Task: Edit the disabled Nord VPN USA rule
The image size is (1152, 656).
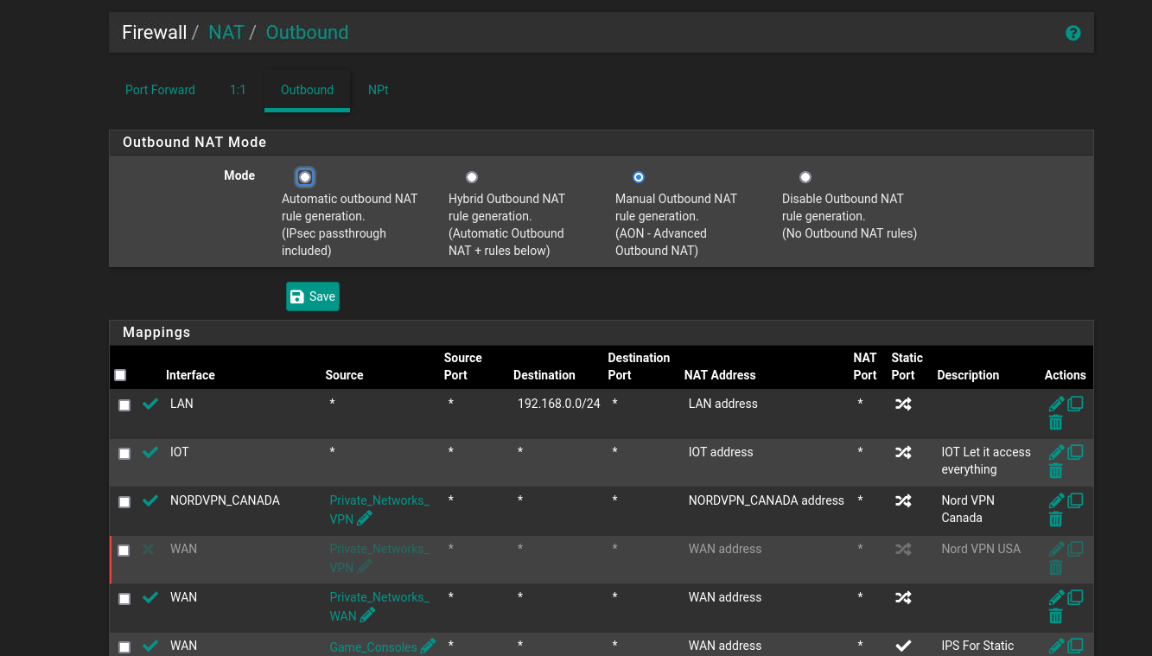Action: [x=1056, y=549]
